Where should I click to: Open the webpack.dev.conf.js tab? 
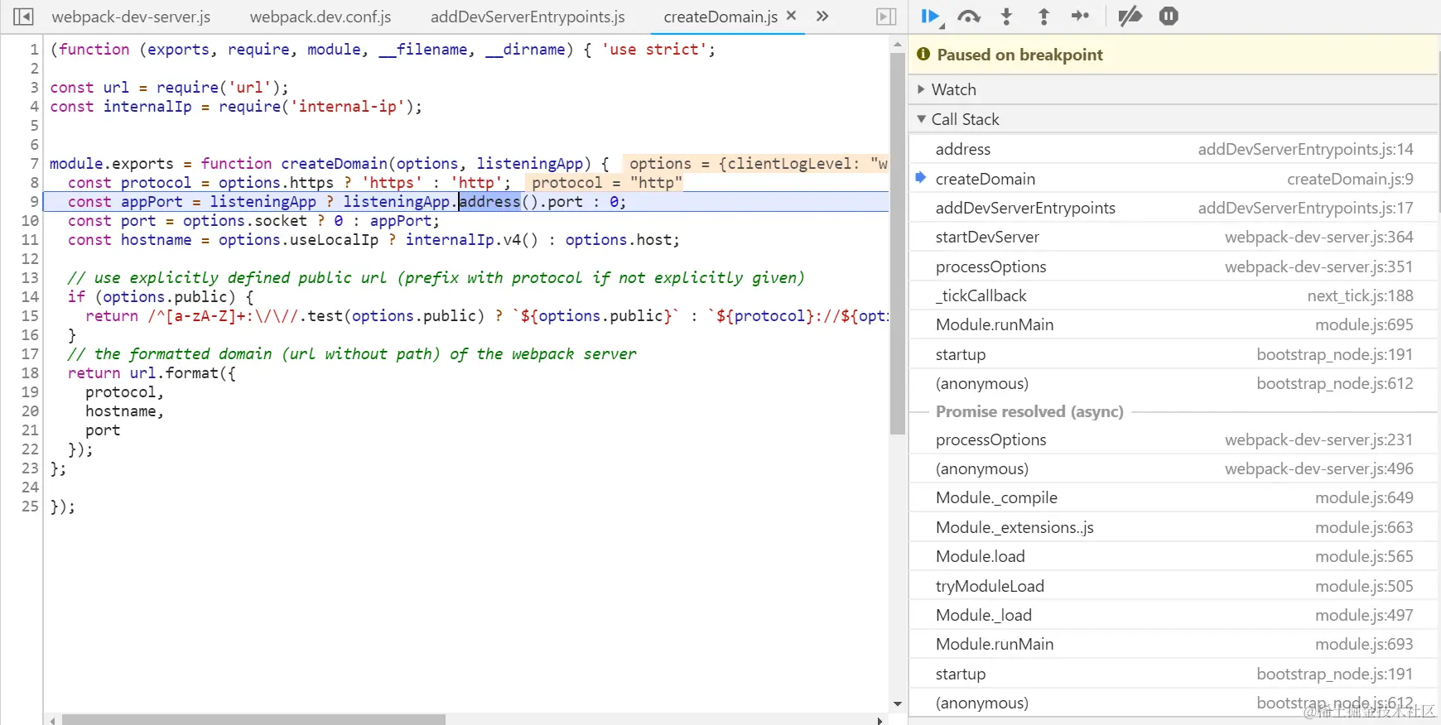[x=320, y=17]
